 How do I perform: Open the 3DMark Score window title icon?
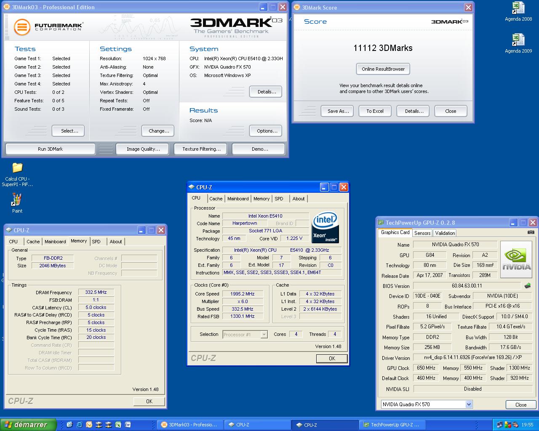297,8
